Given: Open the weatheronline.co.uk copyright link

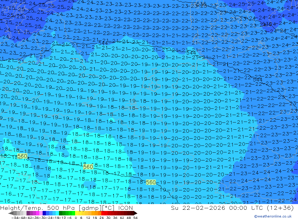Looking at the screenshot, I should coord(273,216).
